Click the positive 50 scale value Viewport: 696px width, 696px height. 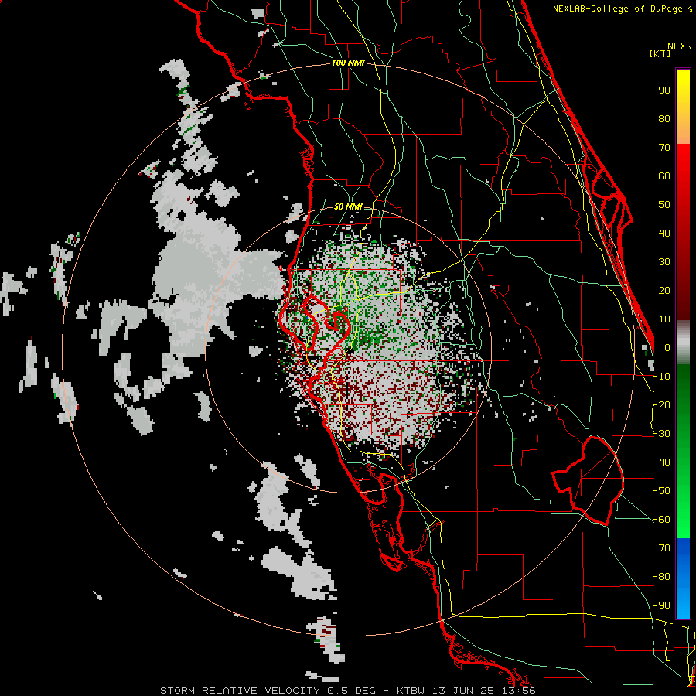[664, 205]
